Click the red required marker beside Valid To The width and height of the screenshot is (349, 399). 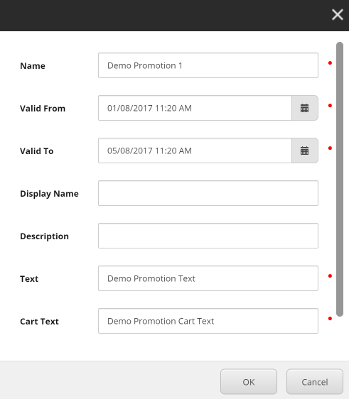(330, 148)
